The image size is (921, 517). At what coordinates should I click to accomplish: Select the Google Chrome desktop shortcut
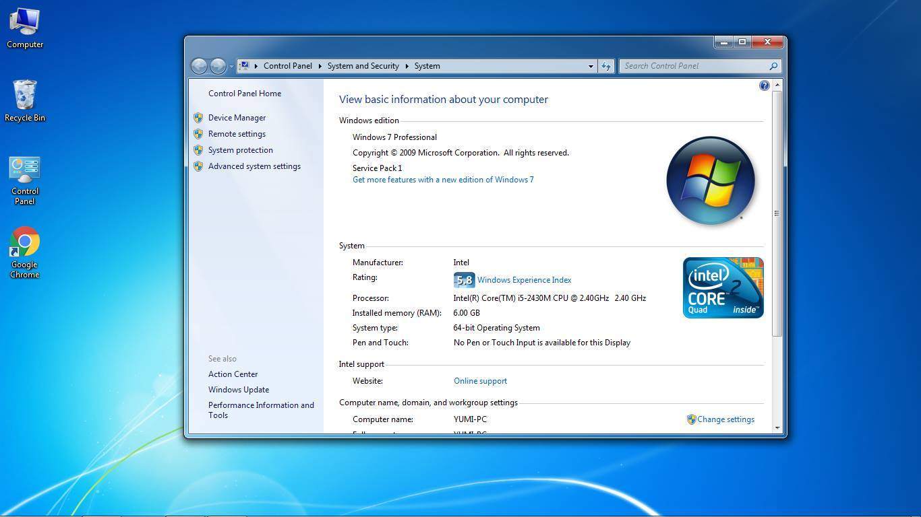(25, 252)
